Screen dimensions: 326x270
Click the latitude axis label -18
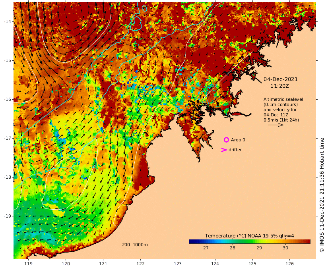point(8,177)
